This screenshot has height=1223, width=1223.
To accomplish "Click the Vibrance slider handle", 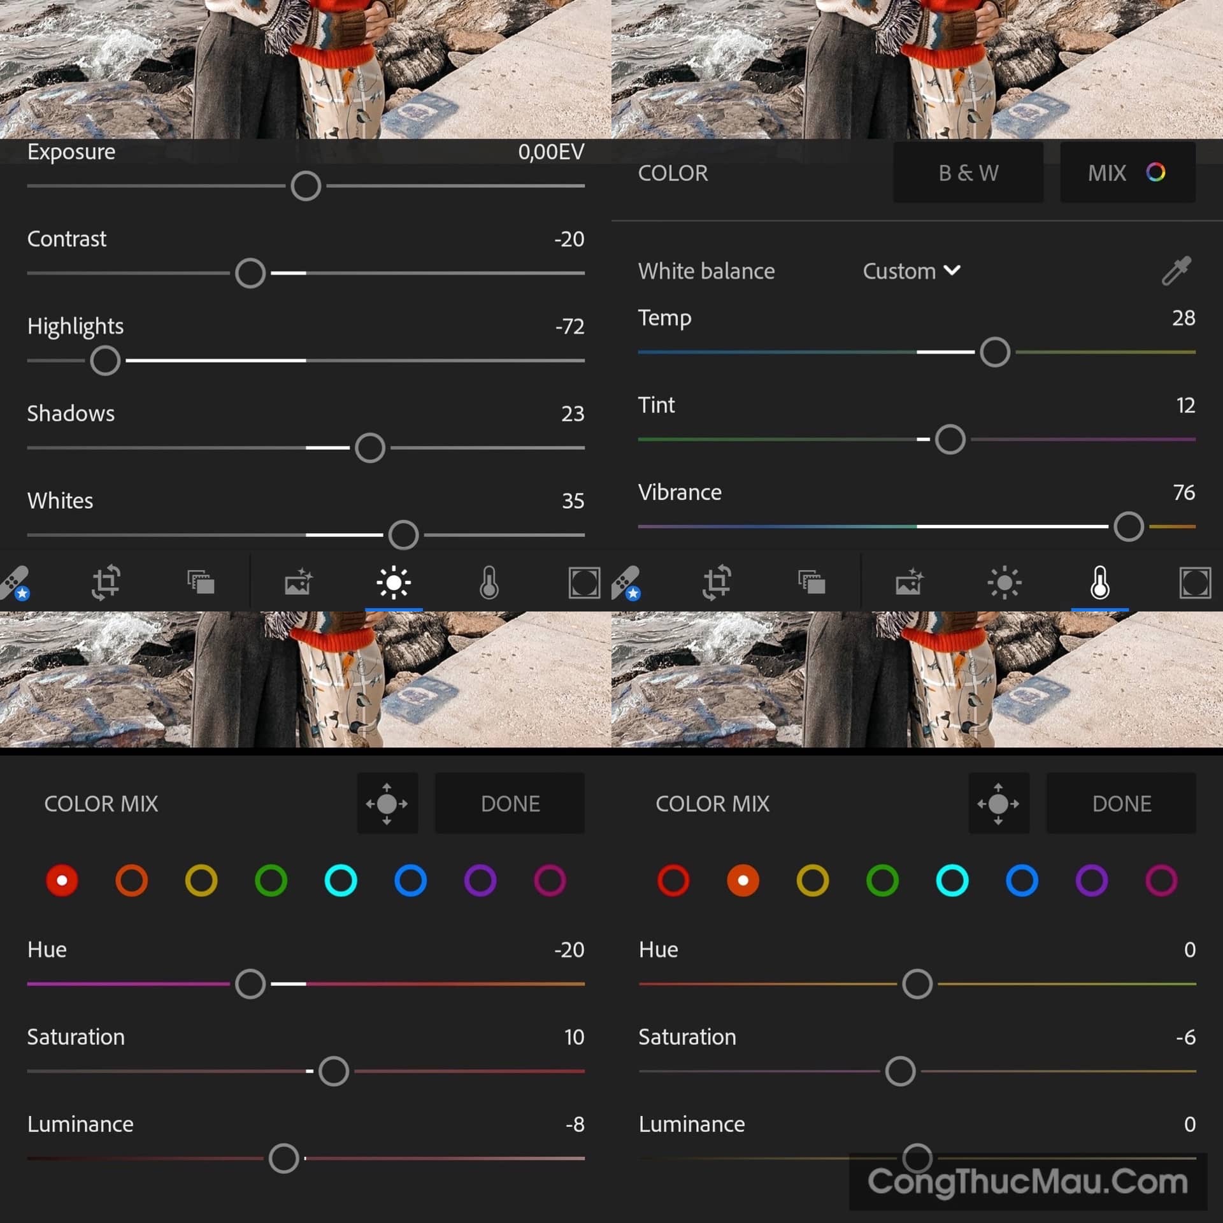I will point(1128,527).
